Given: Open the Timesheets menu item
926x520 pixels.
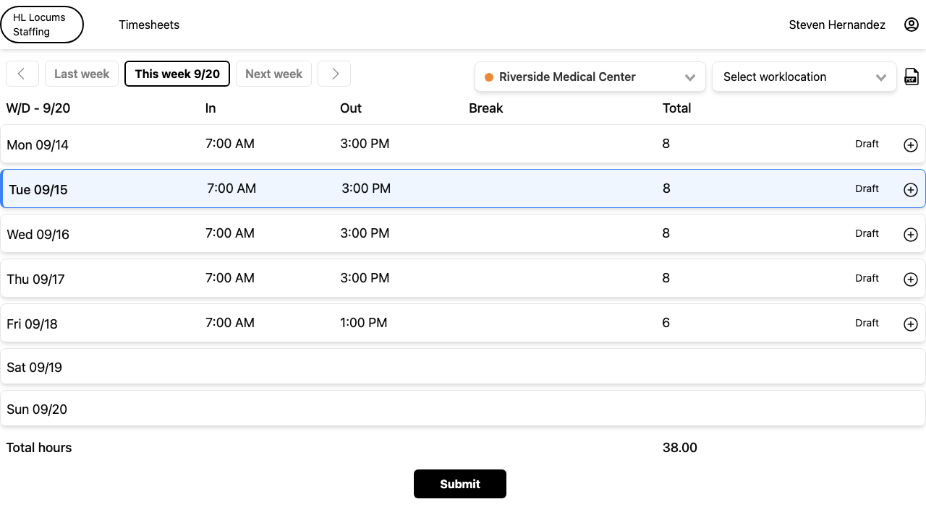Looking at the screenshot, I should click(149, 25).
